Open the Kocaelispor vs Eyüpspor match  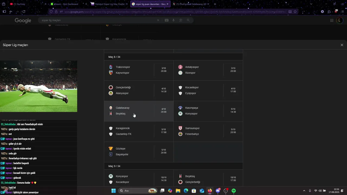(x=208, y=90)
